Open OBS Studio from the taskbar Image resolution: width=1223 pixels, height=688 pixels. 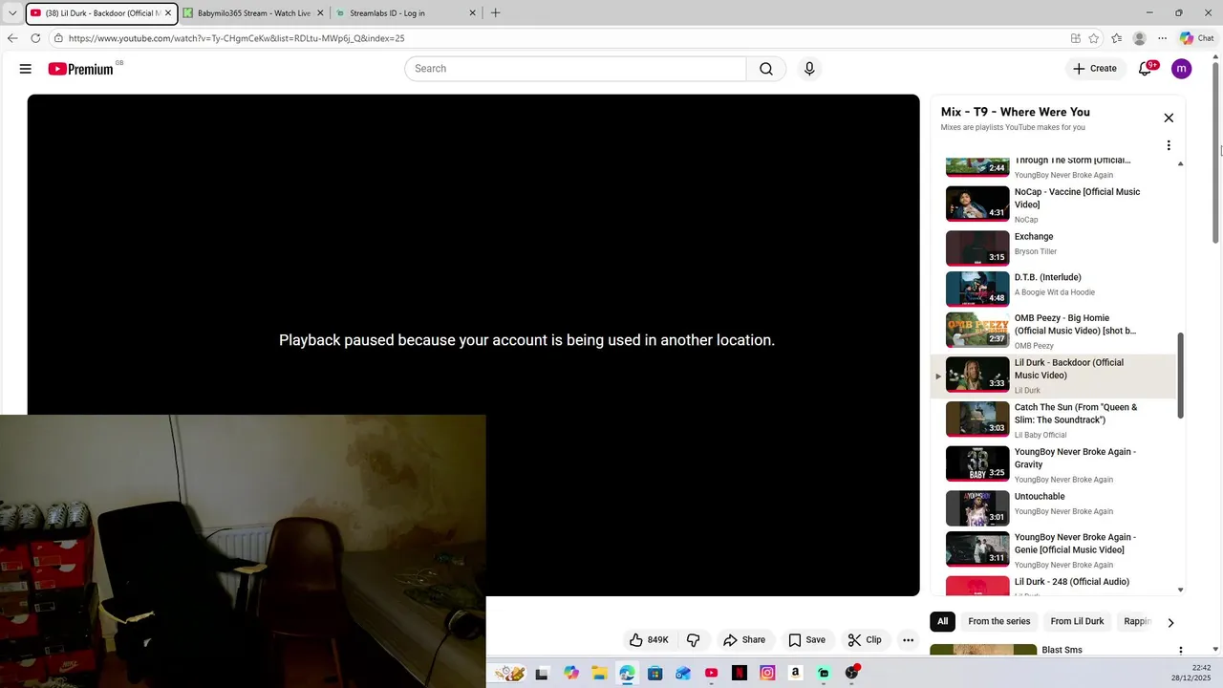point(851,673)
